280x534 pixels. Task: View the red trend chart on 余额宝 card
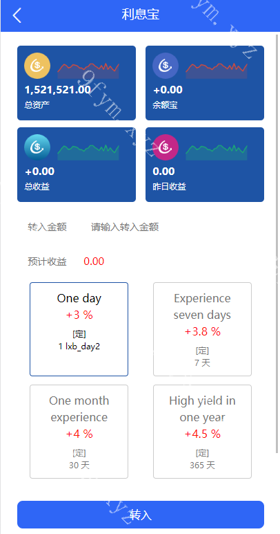pos(216,71)
